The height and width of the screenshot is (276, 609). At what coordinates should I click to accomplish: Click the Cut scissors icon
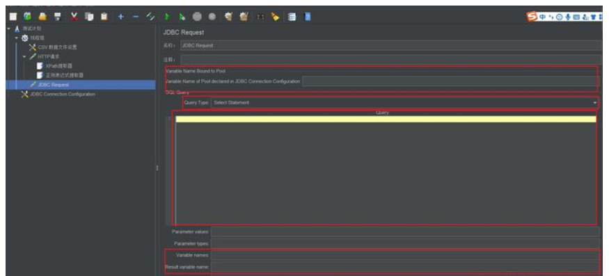click(x=74, y=17)
